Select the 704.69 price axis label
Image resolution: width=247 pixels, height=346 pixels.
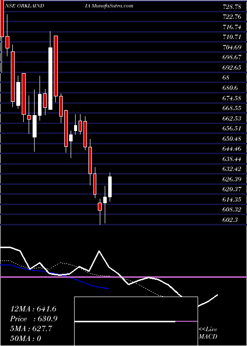(232, 47)
